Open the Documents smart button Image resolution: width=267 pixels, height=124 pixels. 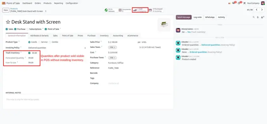[125, 10]
